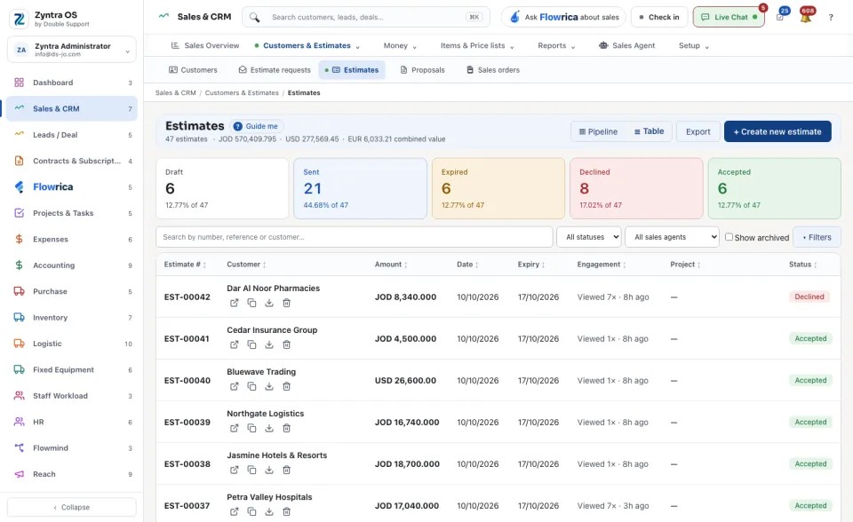The image size is (853, 522).
Task: Download the Northgate Logistics estimate
Action: point(268,429)
